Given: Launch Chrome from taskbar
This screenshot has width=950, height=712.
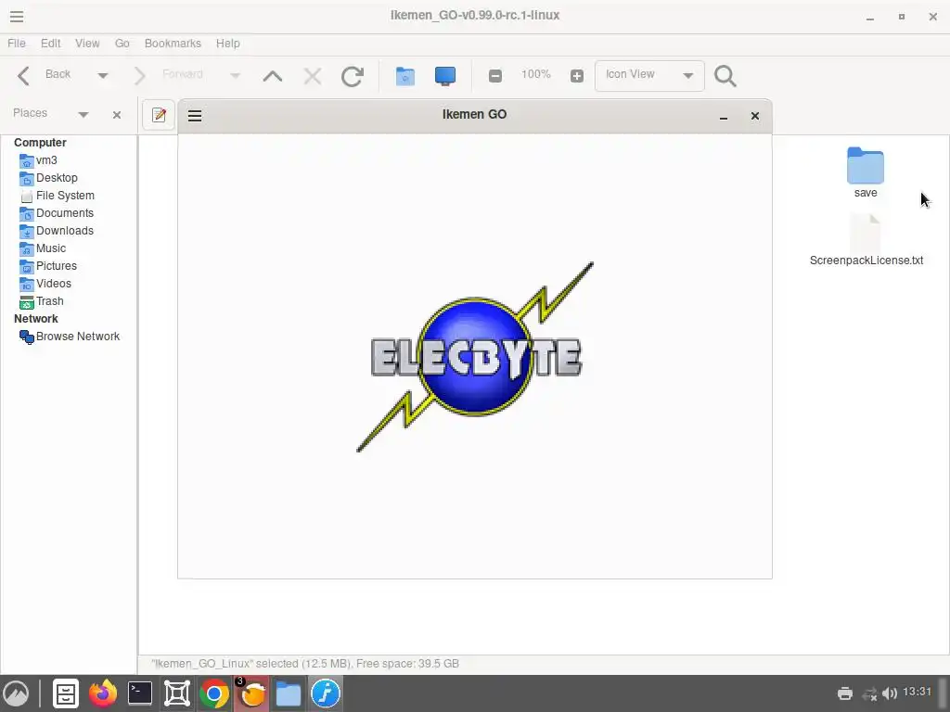Looking at the screenshot, I should 214,693.
